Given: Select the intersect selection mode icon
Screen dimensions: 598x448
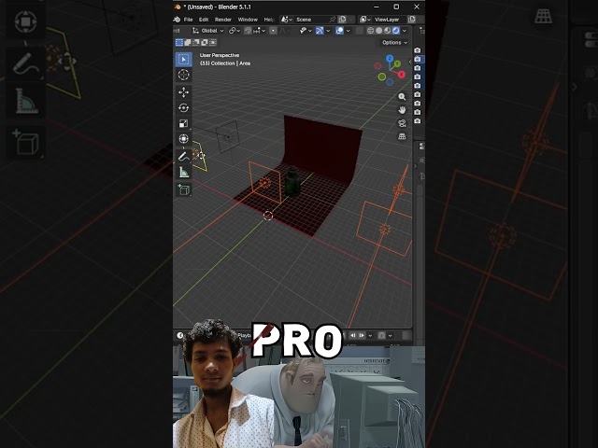Looking at the screenshot, I should (213, 42).
